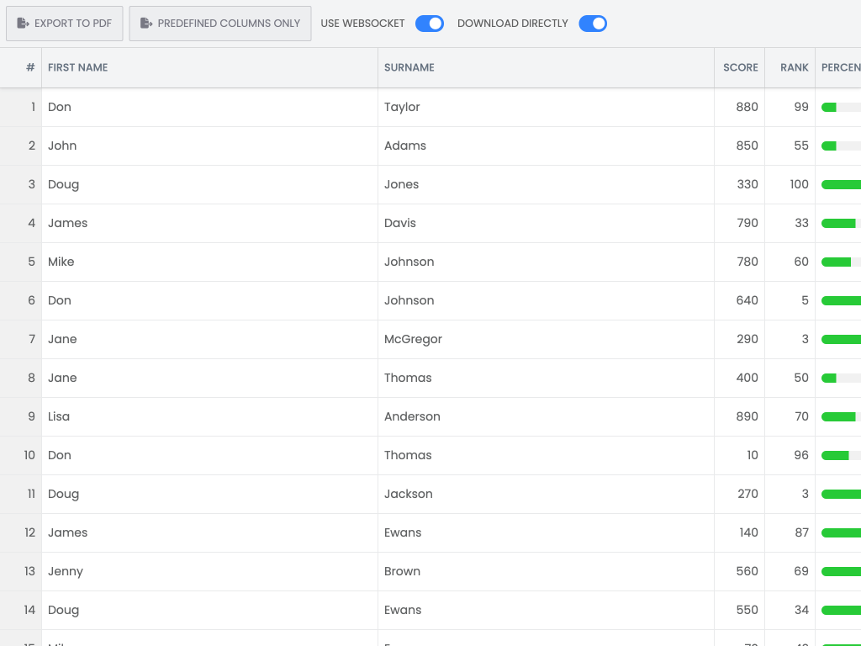This screenshot has width=861, height=646.
Task: Sort by the Score column header
Action: pyautogui.click(x=739, y=67)
